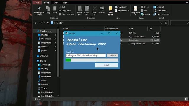Open Videos under This PC
Image resolution: width=189 pixels, height=106 pixels.
point(44,88)
